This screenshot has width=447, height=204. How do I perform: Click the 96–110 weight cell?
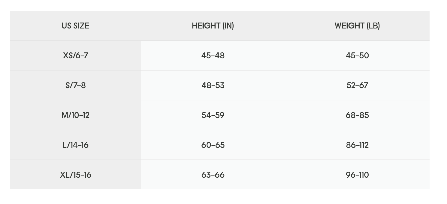tap(357, 175)
